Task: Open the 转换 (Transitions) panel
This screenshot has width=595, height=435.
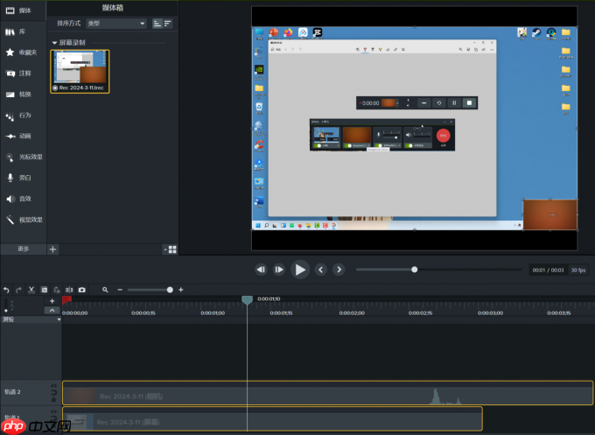Action: pyautogui.click(x=24, y=95)
